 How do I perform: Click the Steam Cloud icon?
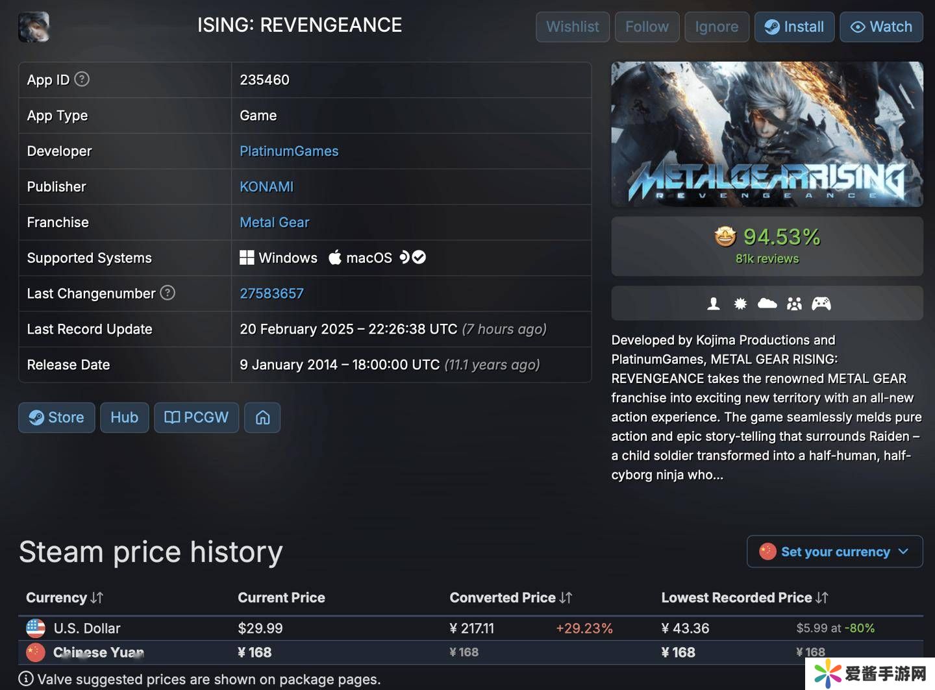tap(767, 303)
